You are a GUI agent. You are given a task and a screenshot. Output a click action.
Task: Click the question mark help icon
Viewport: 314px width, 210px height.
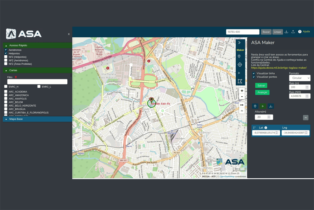[x=300, y=32]
